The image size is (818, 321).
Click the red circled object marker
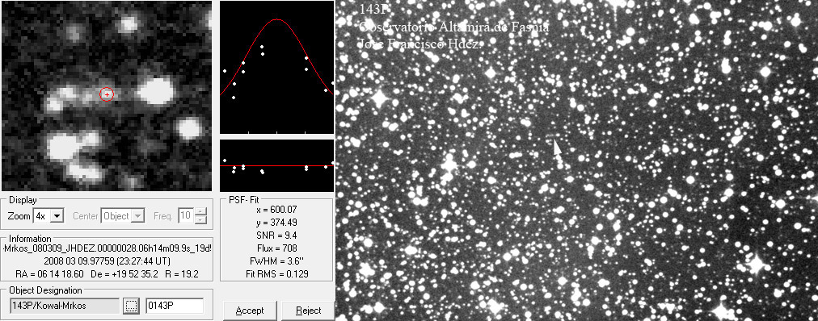click(x=107, y=94)
